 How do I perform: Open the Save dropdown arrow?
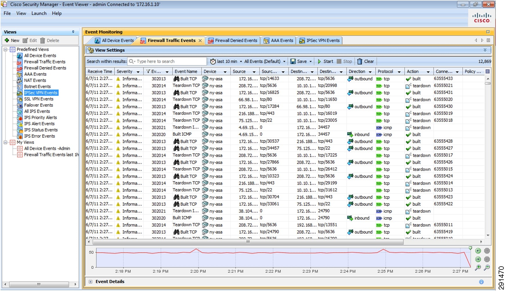pos(311,62)
